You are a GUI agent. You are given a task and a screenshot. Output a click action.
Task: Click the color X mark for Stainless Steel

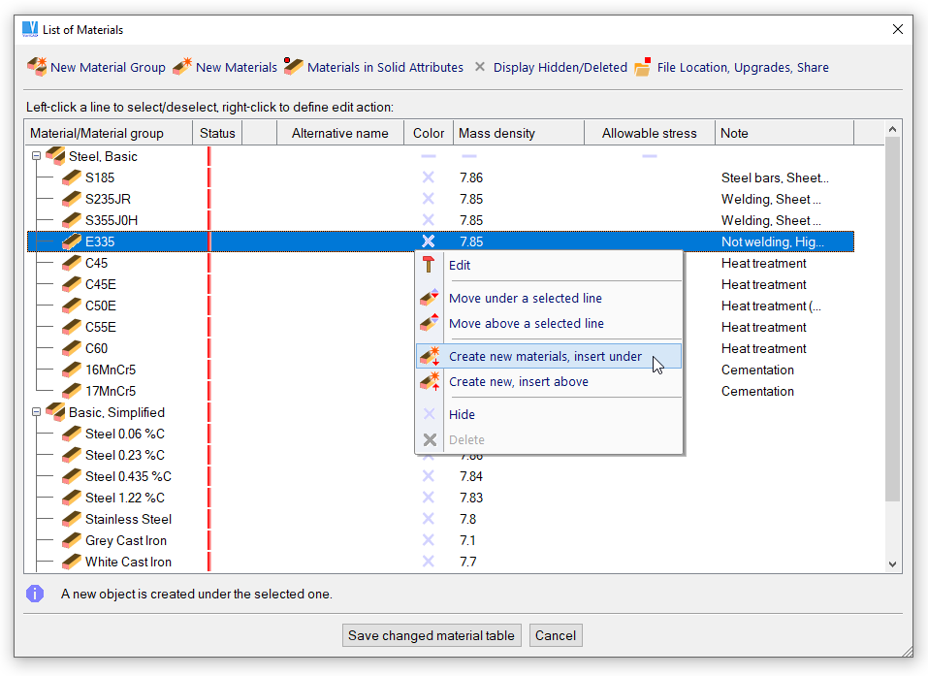(428, 519)
